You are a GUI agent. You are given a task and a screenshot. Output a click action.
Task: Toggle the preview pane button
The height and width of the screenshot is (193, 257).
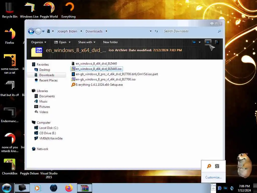(x=208, y=42)
